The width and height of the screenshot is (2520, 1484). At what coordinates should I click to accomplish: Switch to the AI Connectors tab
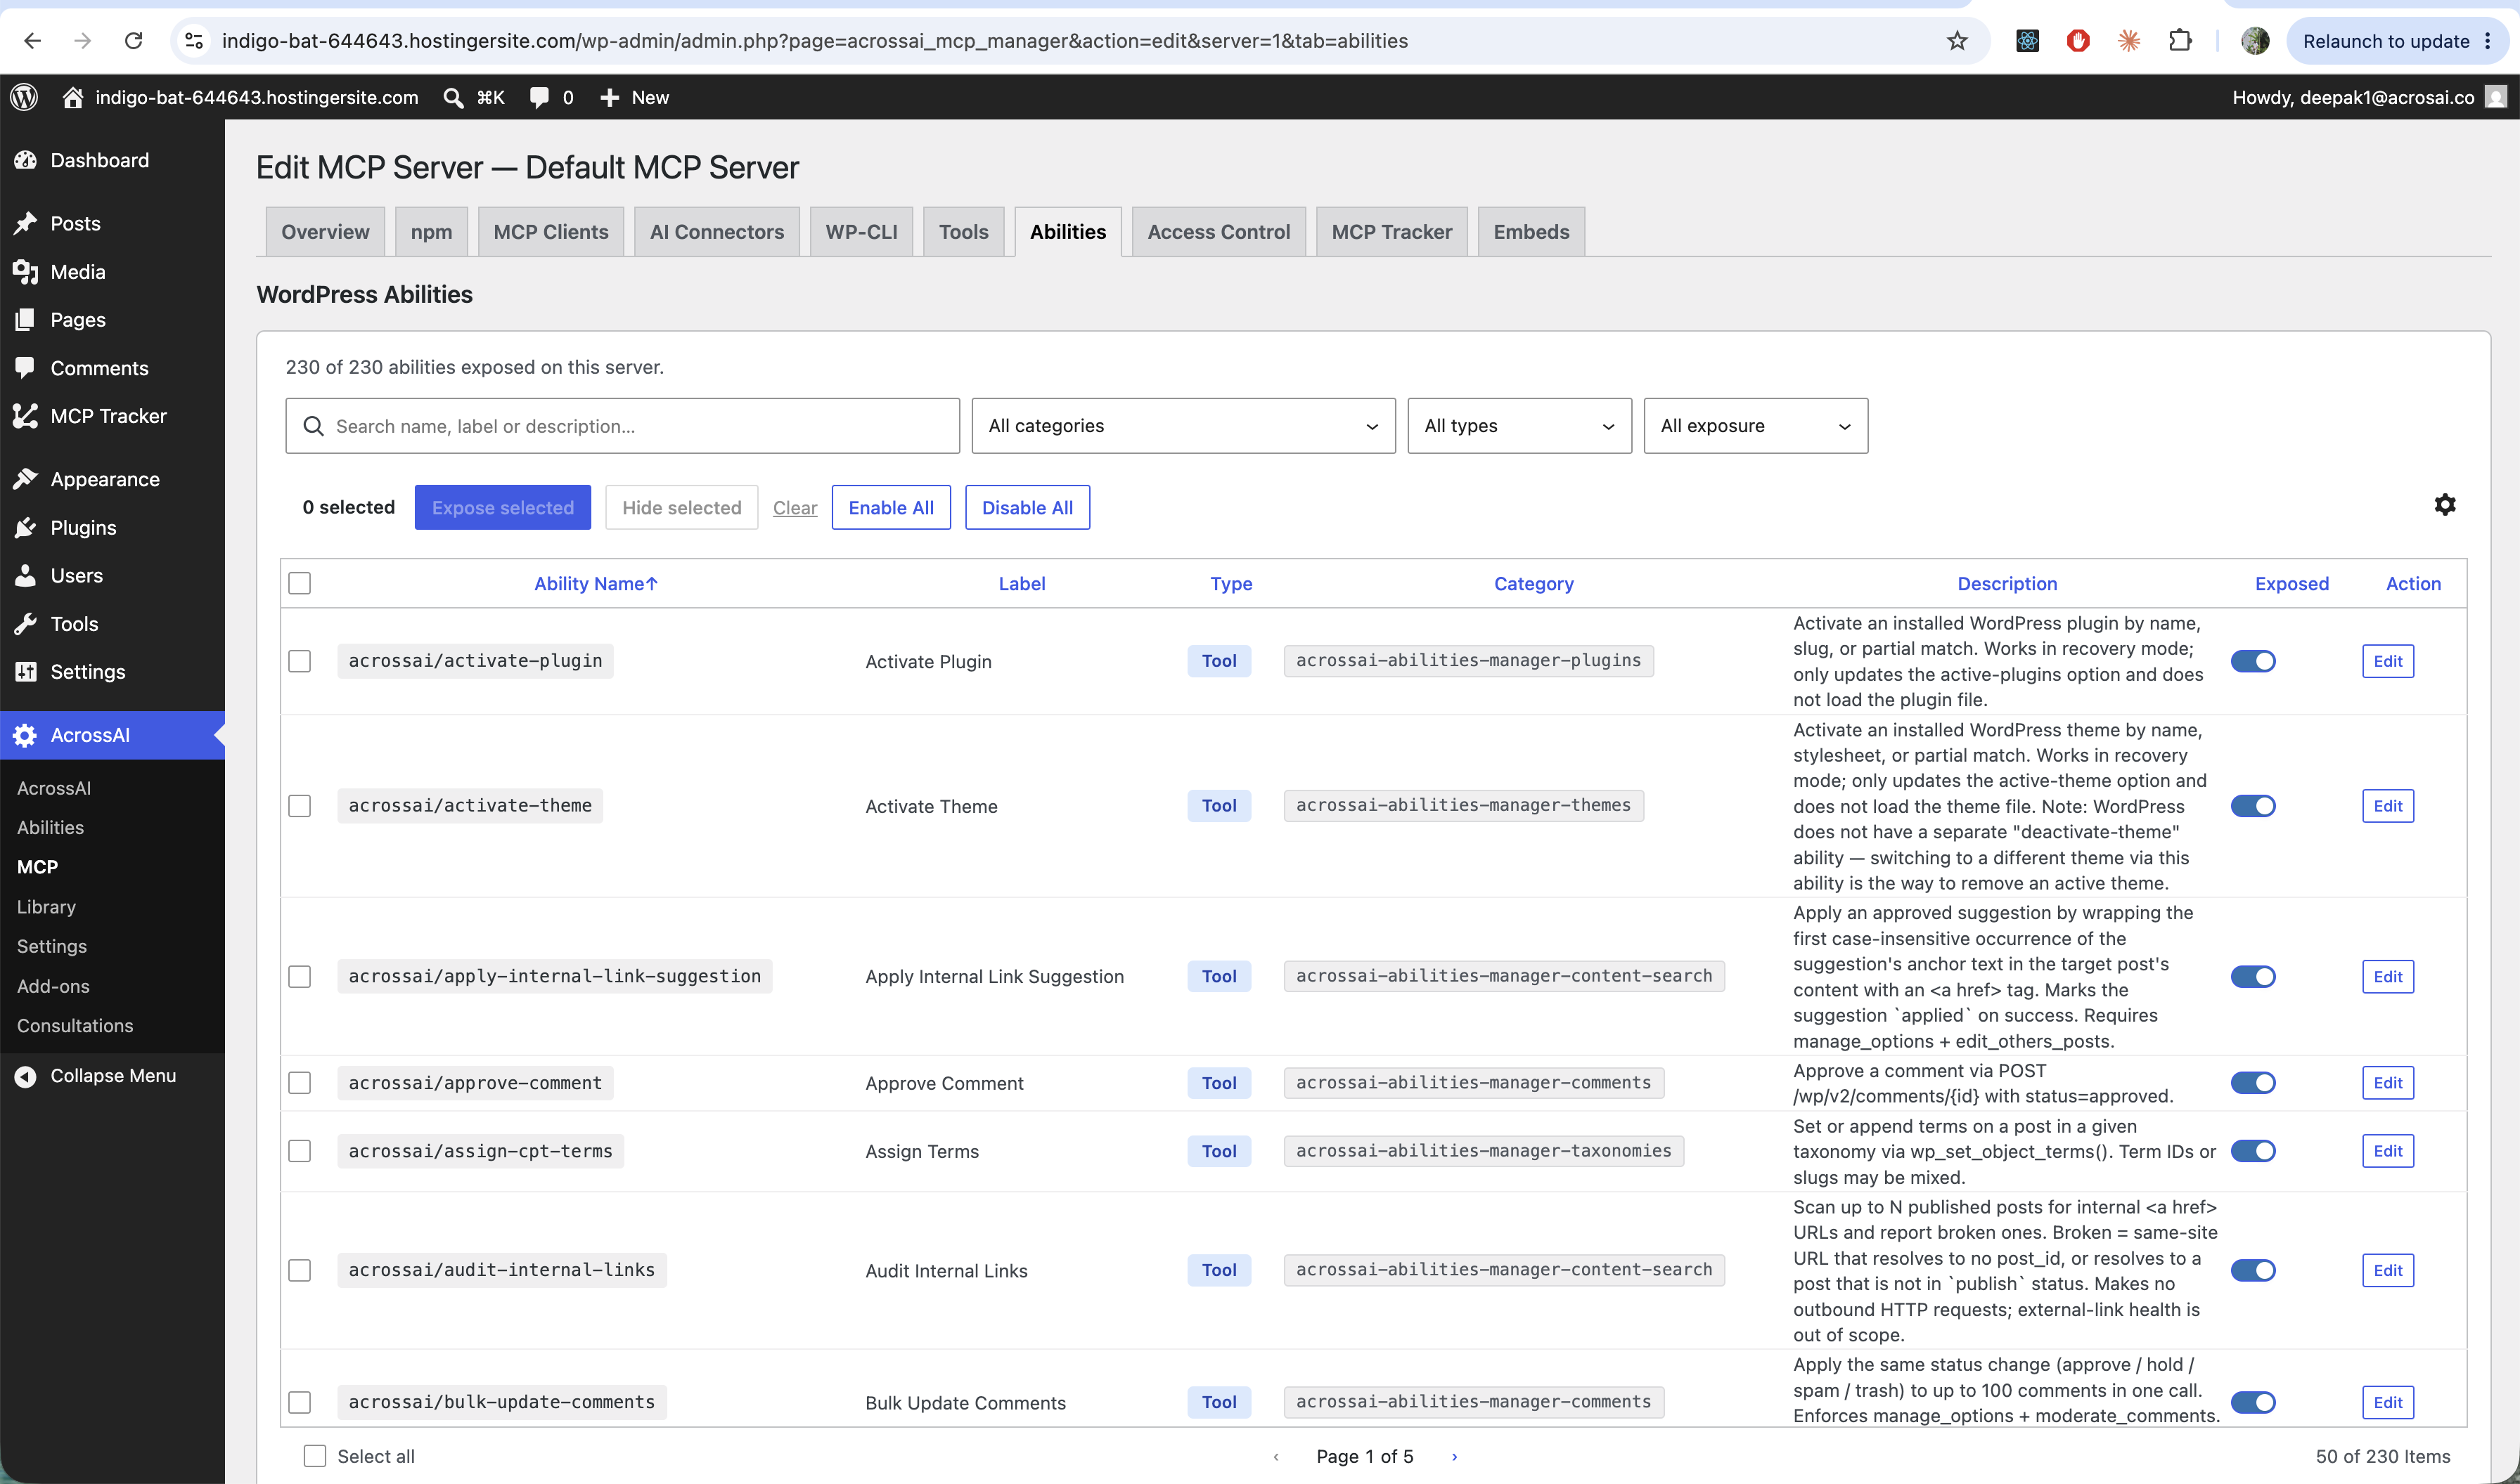tap(716, 232)
